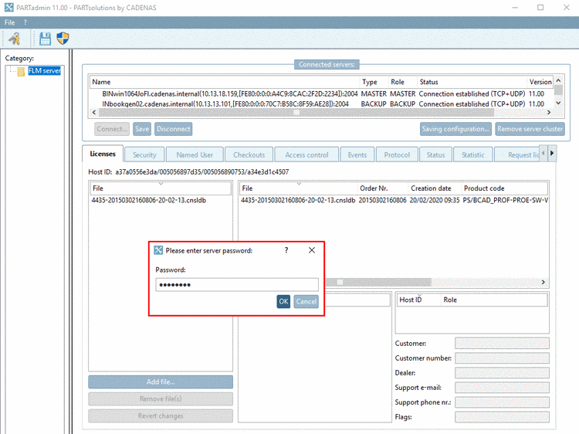Click the Dealer field
The width and height of the screenshot is (579, 434).
[503, 373]
